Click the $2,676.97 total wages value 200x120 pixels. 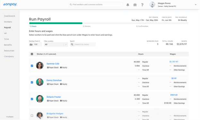182,44
